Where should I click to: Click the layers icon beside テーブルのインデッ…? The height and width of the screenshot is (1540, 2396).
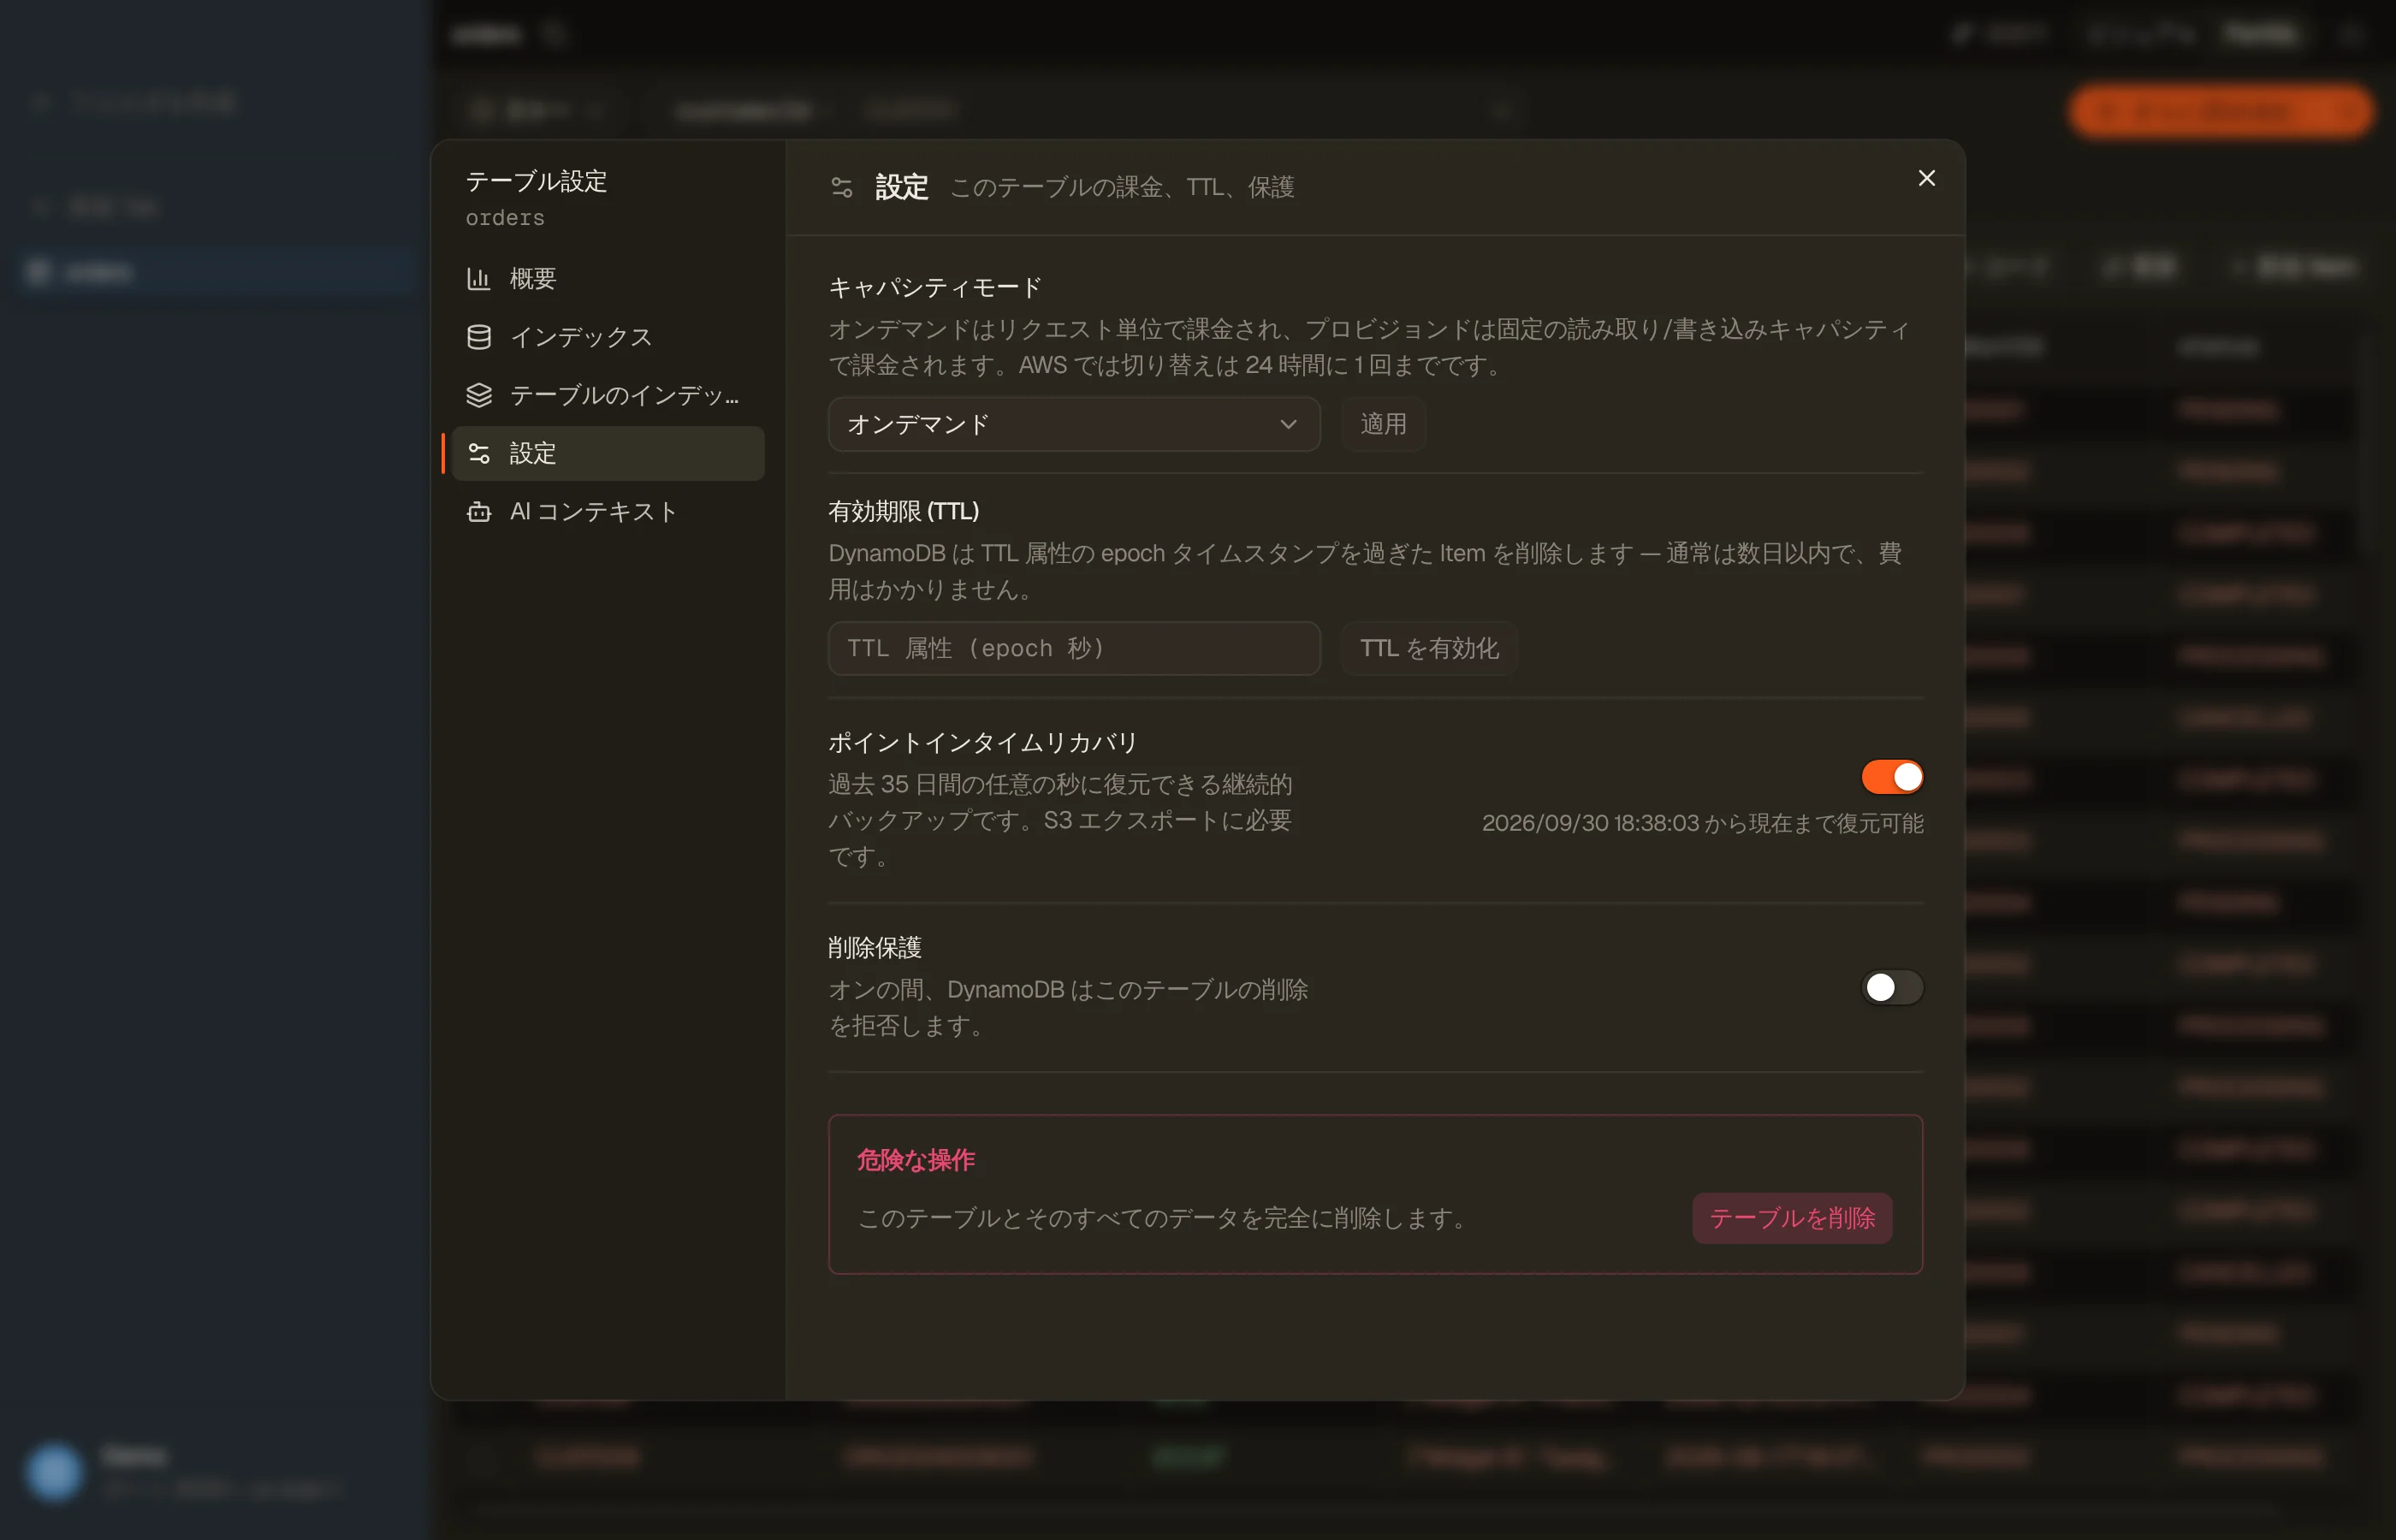click(x=479, y=395)
